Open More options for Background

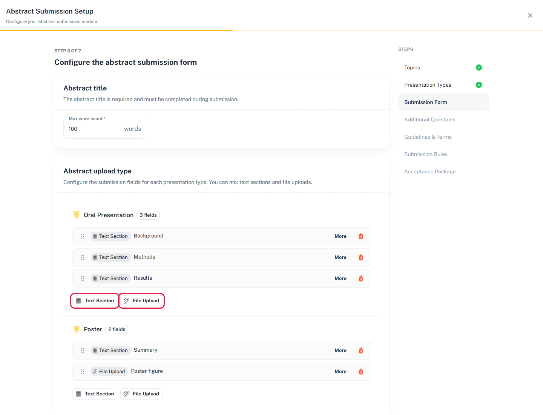(341, 236)
